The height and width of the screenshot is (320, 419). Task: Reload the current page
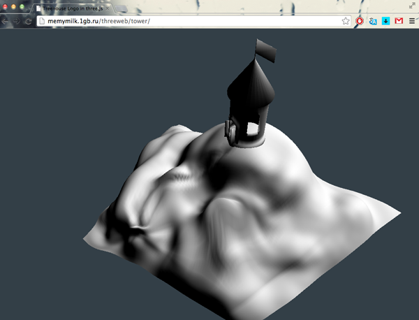pyautogui.click(x=27, y=21)
